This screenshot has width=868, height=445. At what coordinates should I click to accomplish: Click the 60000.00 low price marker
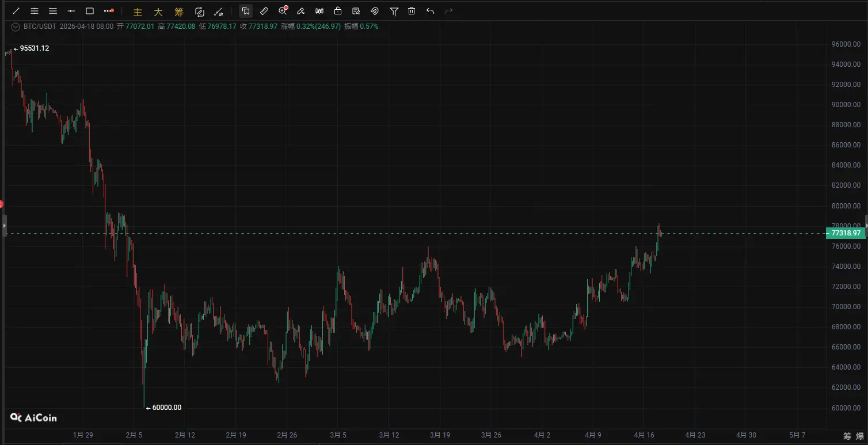point(167,408)
